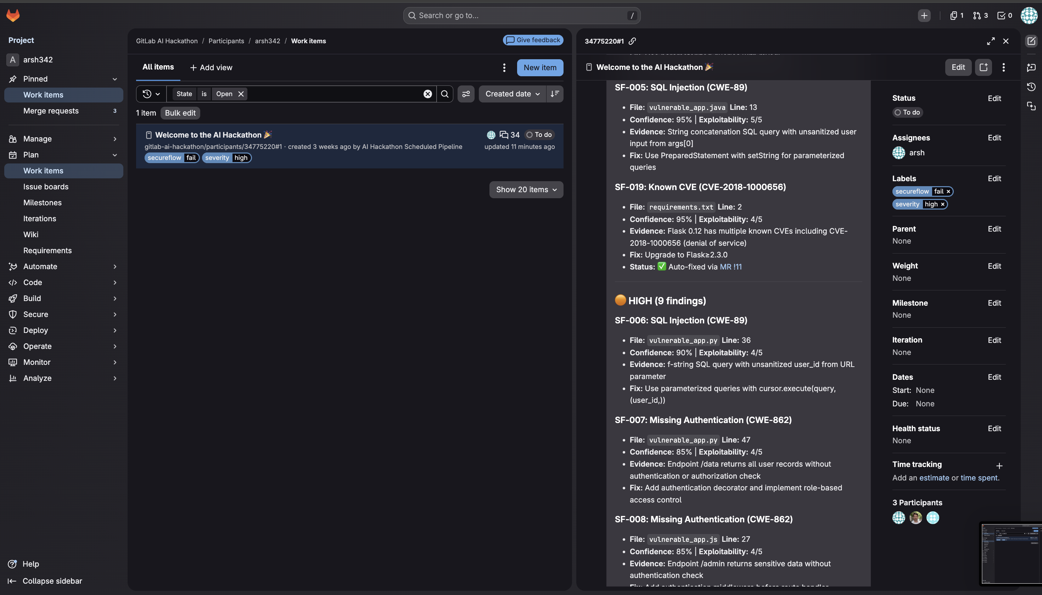Click the Search or go to field
The image size is (1042, 595).
(x=521, y=16)
